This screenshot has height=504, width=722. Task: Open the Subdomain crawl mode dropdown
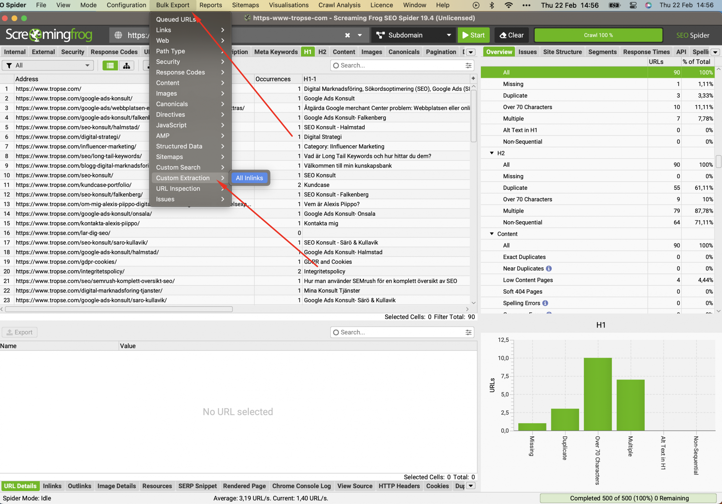point(414,35)
